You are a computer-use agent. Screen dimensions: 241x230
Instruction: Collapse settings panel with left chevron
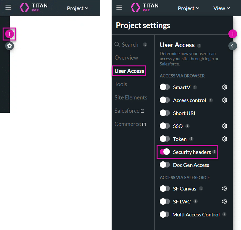point(233,46)
